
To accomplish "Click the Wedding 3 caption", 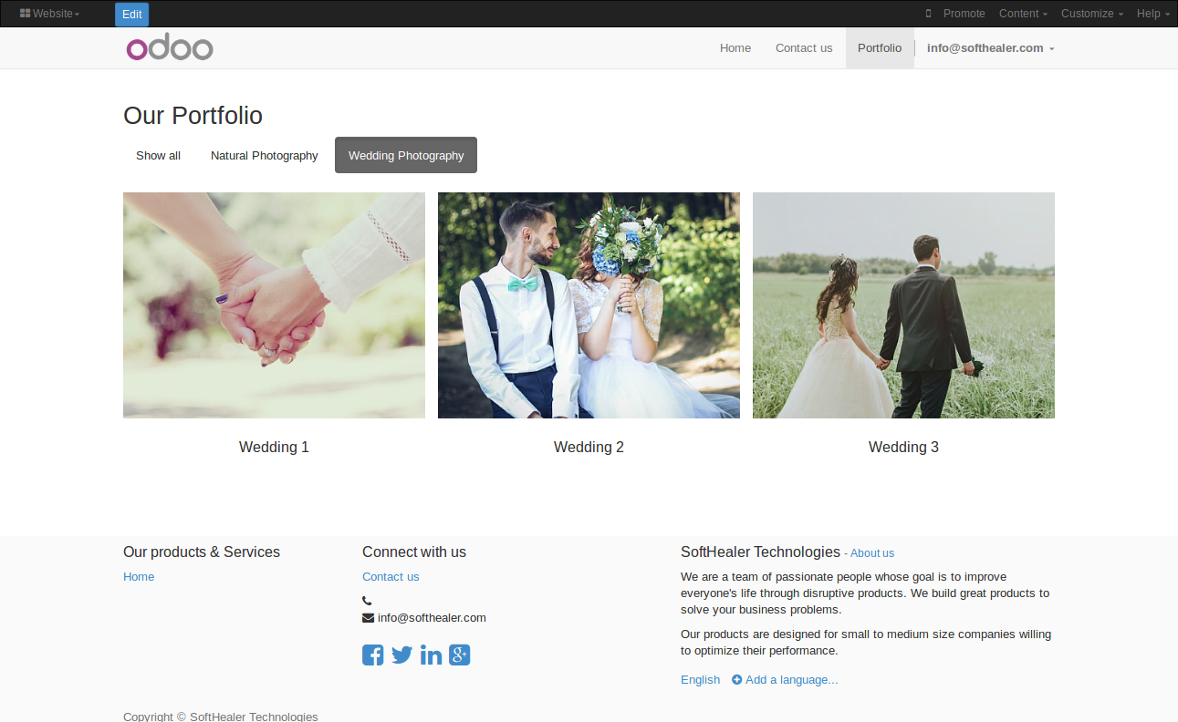I will tap(903, 447).
